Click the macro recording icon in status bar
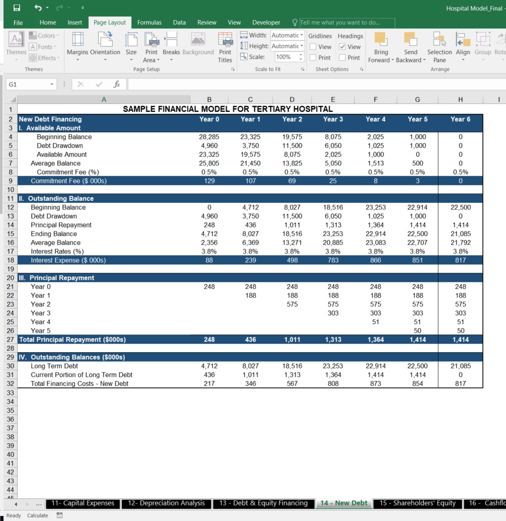The width and height of the screenshot is (506, 521). pos(60,515)
